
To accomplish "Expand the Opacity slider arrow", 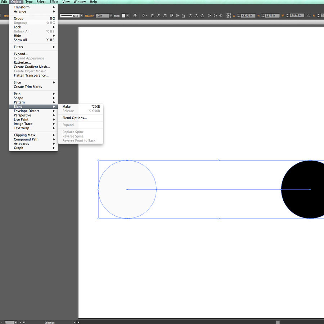I will (111, 16).
